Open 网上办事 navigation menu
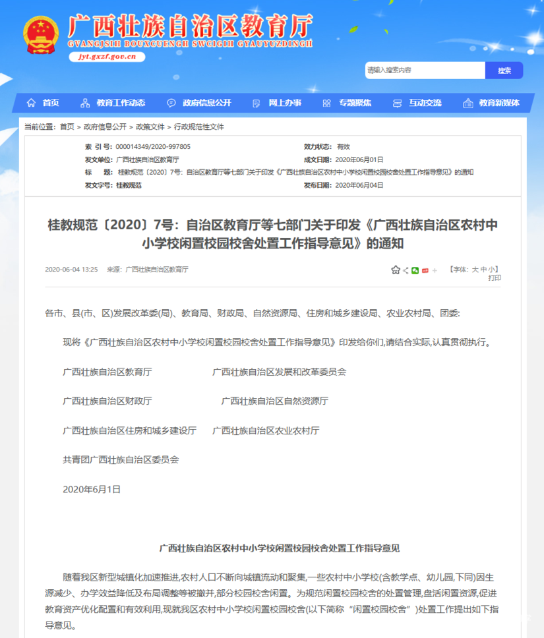544x638 pixels. point(285,103)
